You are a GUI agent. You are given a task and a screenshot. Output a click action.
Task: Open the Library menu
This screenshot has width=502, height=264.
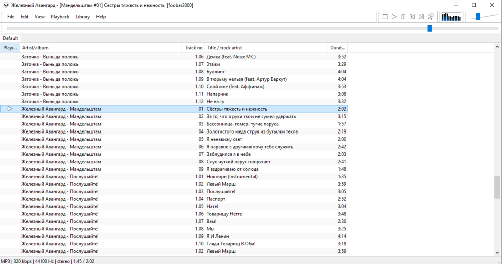pos(83,17)
